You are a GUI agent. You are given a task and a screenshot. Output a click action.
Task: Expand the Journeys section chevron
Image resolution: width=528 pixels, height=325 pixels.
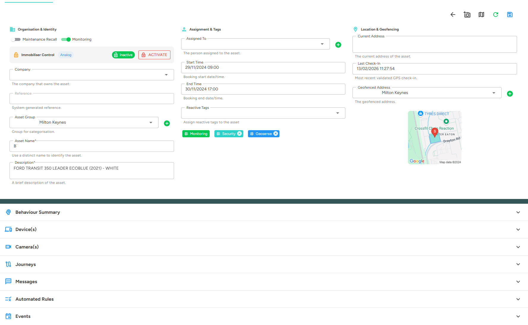[x=518, y=264]
